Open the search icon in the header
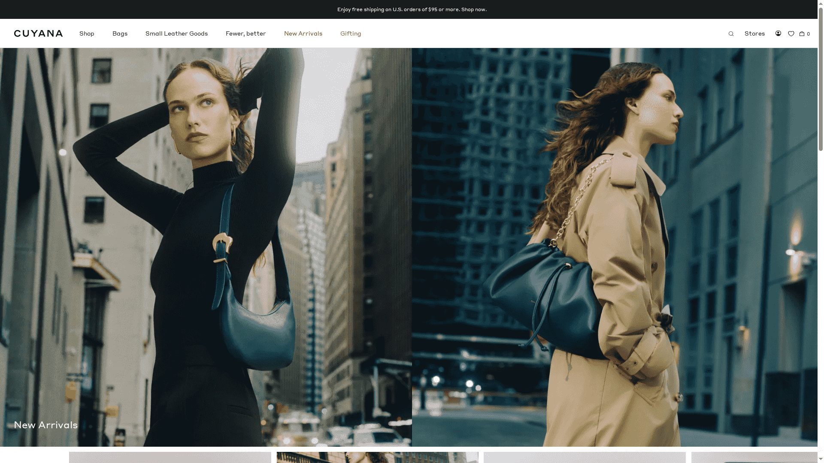The height and width of the screenshot is (463, 824). coord(731,33)
